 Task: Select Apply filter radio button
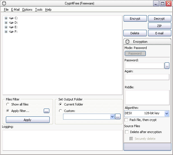point(8,111)
